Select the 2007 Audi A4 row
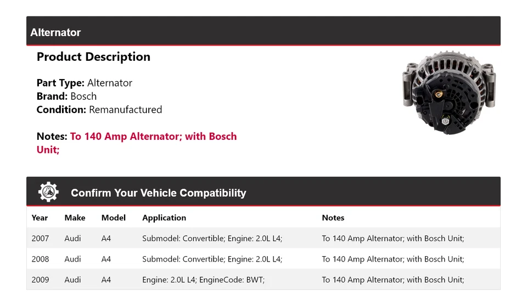This screenshot has width=527, height=306. pyautogui.click(x=263, y=239)
